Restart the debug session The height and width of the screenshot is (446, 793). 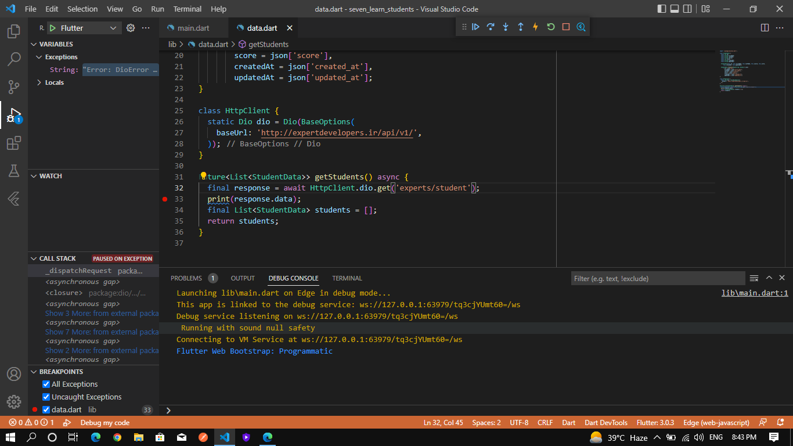[551, 27]
